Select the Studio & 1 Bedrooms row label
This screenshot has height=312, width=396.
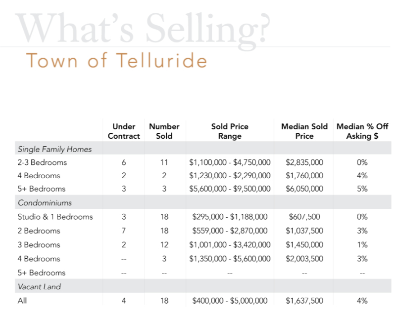click(x=55, y=217)
